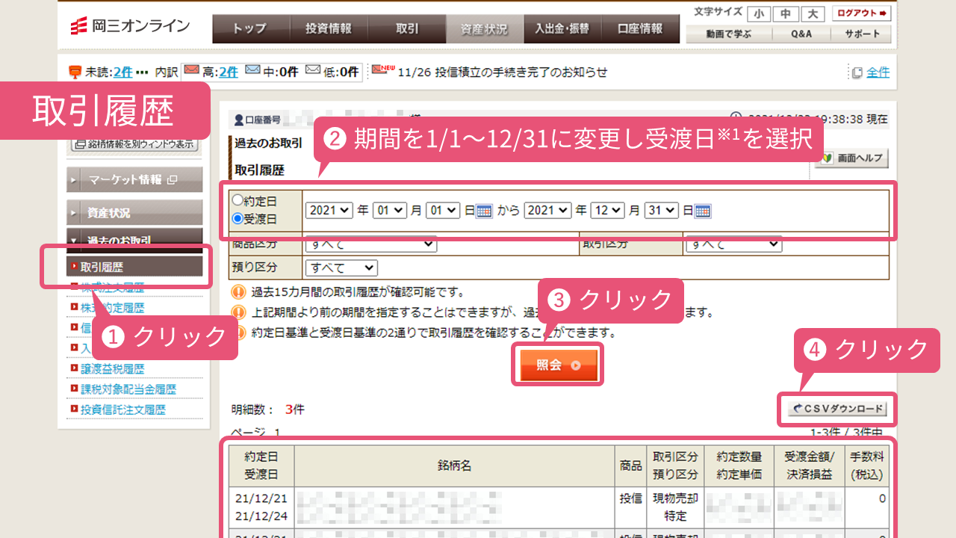Viewport: 956px width, 538px height.
Task: Open the start day dropdown showing 01
Action: (x=443, y=211)
